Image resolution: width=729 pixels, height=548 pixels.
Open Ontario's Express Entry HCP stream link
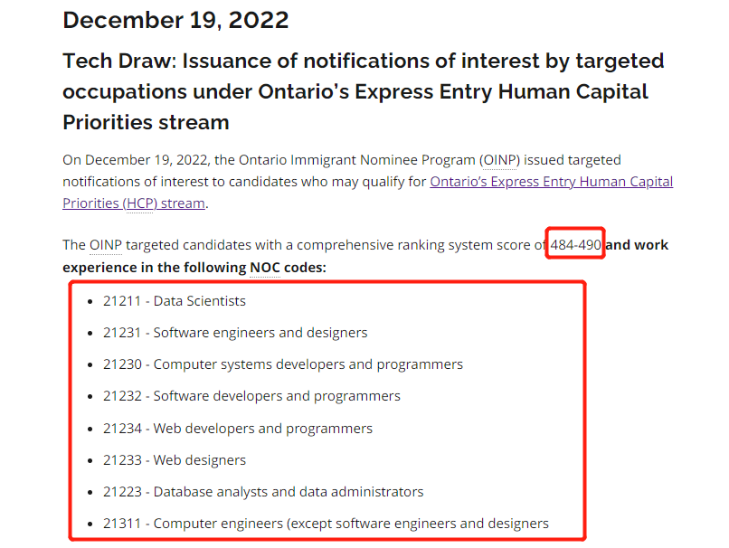pyautogui.click(x=551, y=182)
